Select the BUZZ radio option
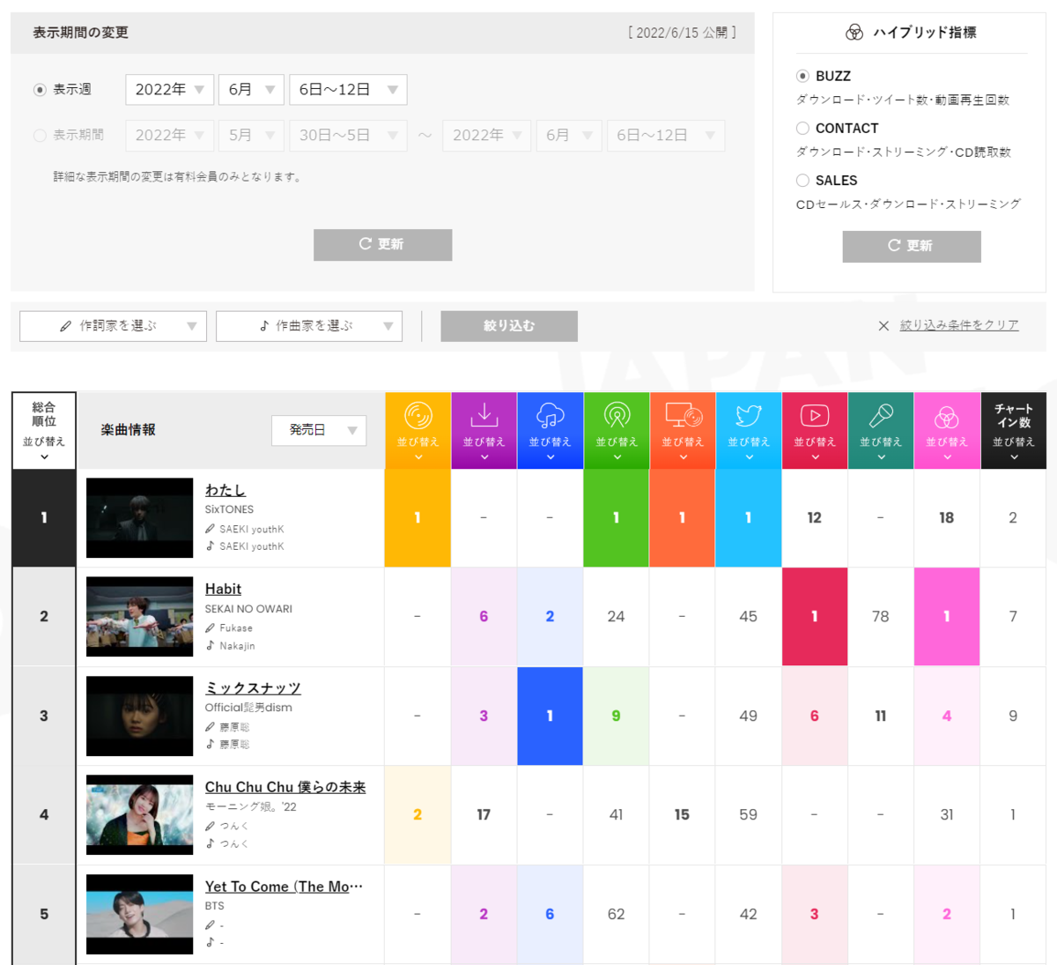1057x965 pixels. coord(802,76)
